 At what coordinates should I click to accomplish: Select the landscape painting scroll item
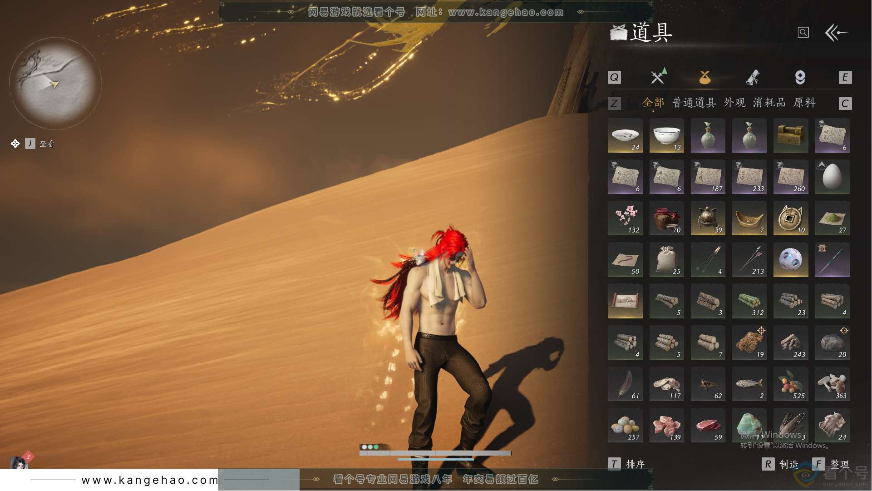625,301
